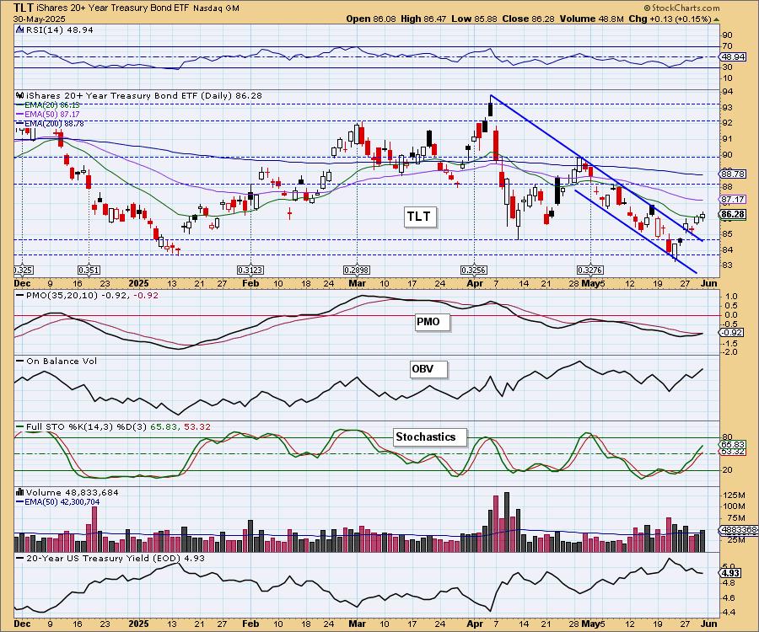Click the 2025 label on the bottom date axis

click(x=138, y=624)
